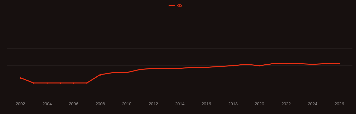Image resolution: width=356 pixels, height=114 pixels.
Task: Click the 2003 data point on the line
Action: pos(34,83)
